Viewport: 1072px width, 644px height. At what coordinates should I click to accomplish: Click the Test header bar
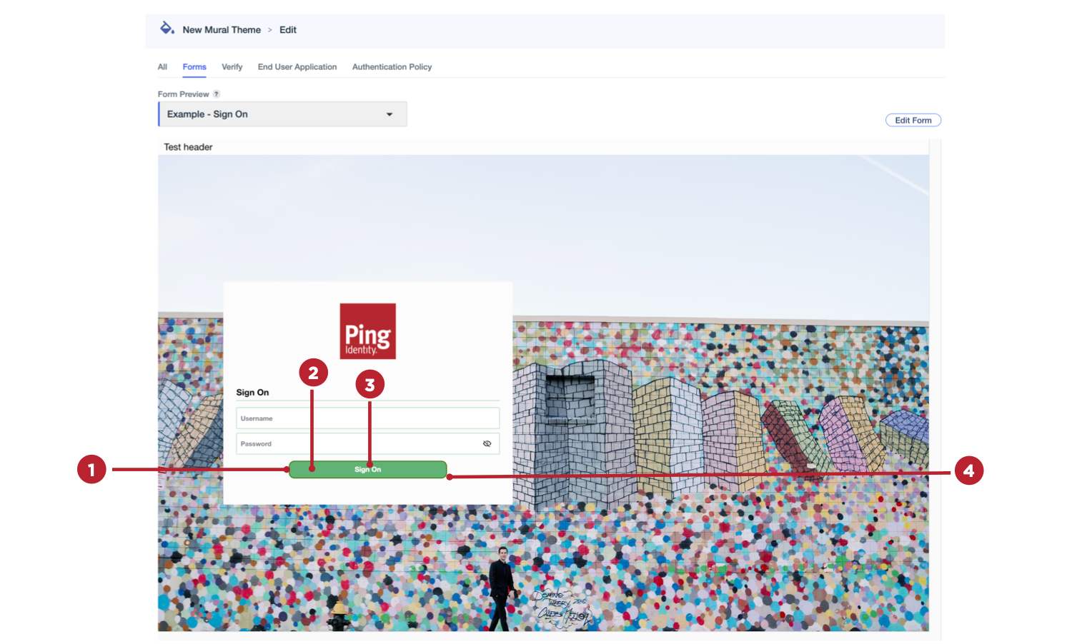pos(188,147)
